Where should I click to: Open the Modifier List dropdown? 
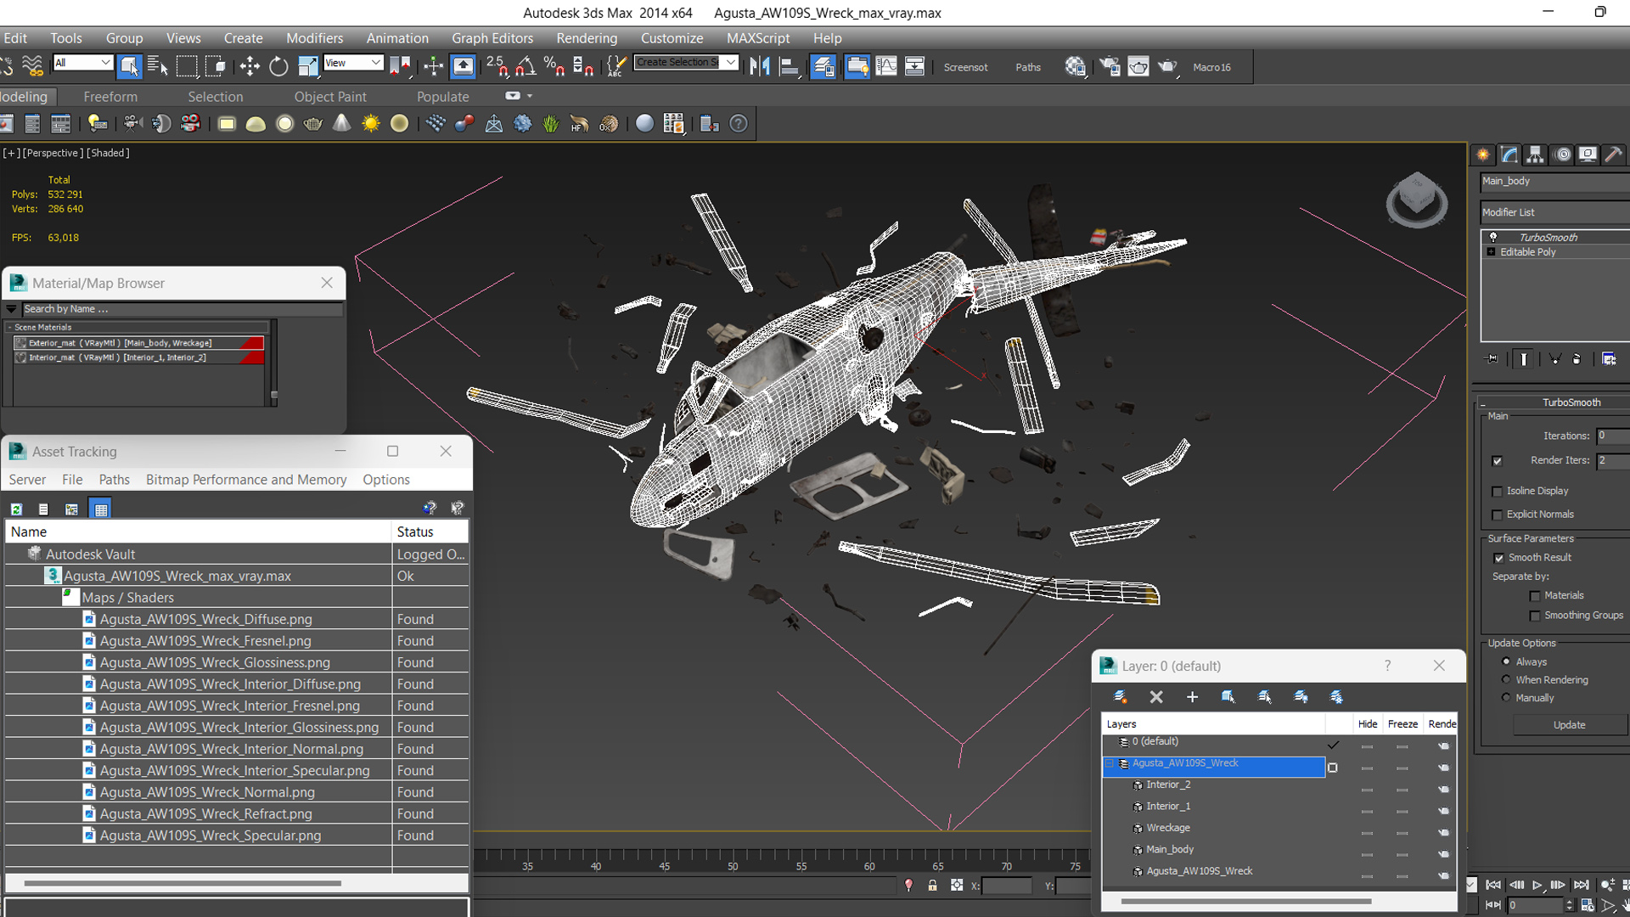(x=1555, y=212)
